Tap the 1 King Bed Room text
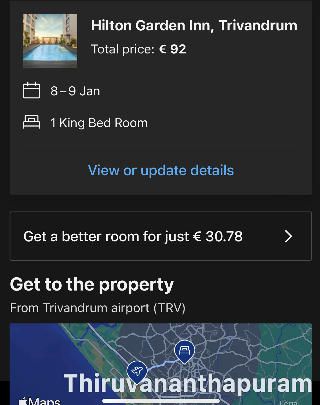320x405 pixels. click(99, 123)
